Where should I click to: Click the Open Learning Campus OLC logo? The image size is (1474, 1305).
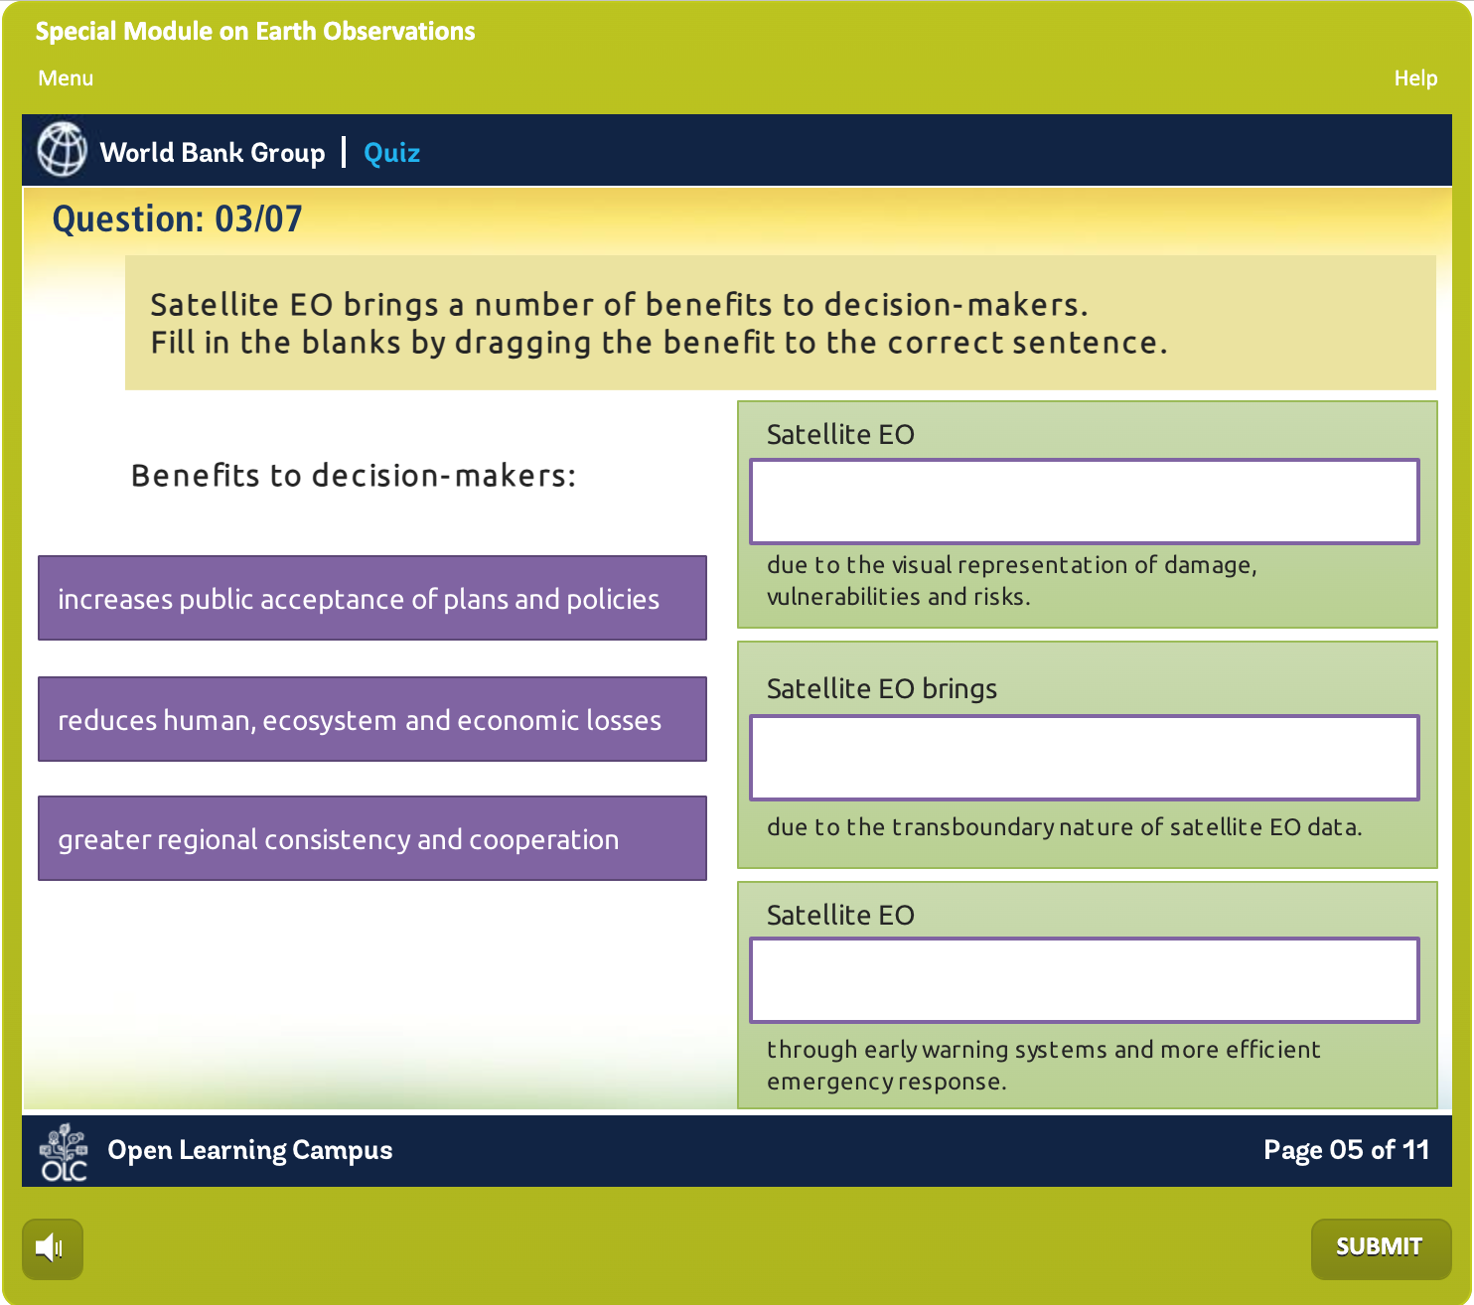pyautogui.click(x=64, y=1150)
